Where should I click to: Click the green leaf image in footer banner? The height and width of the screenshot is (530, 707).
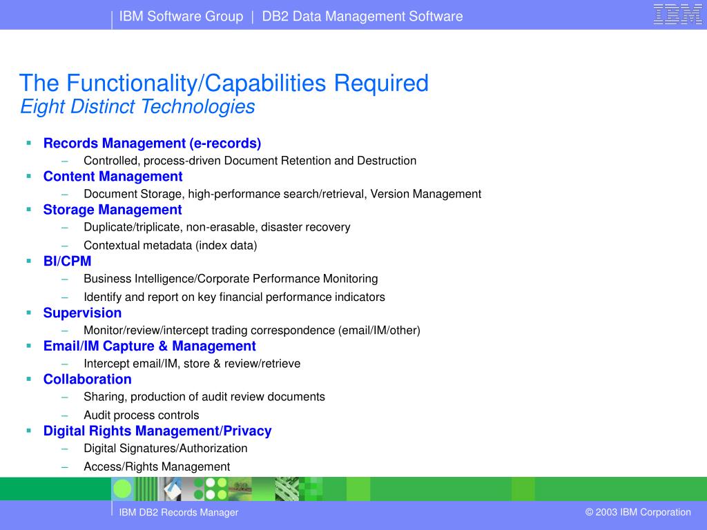[x=287, y=489]
